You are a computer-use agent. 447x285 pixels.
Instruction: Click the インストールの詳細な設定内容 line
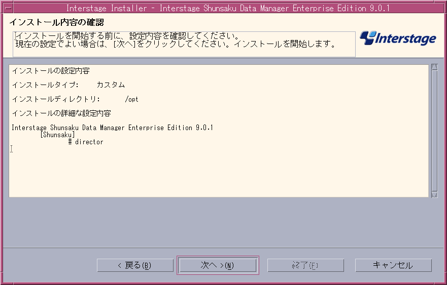[x=61, y=113]
